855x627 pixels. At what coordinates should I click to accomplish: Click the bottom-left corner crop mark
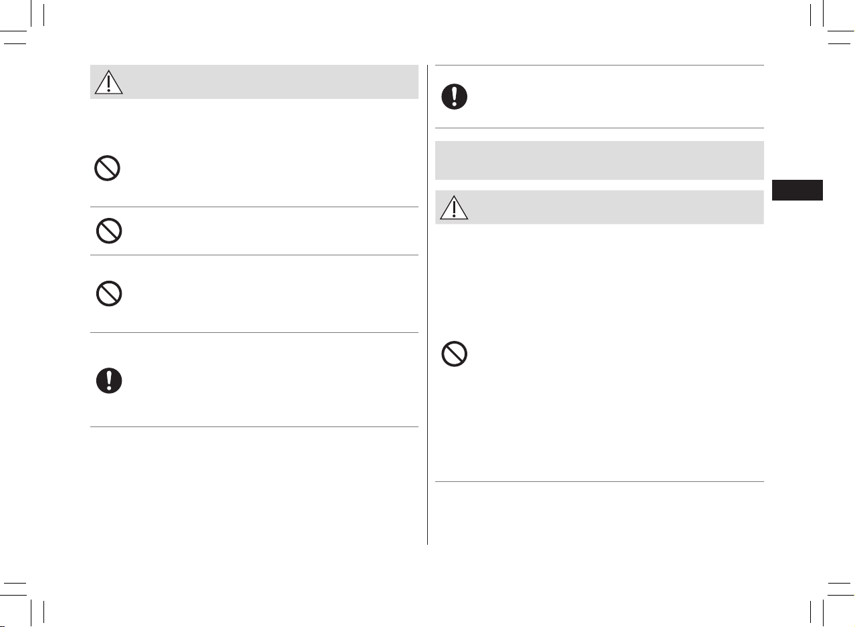[23, 604]
